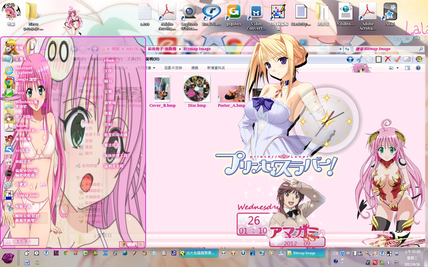The height and width of the screenshot is (267, 428).
Task: Click the CH language indicator in taskbar
Action: pyautogui.click(x=336, y=253)
